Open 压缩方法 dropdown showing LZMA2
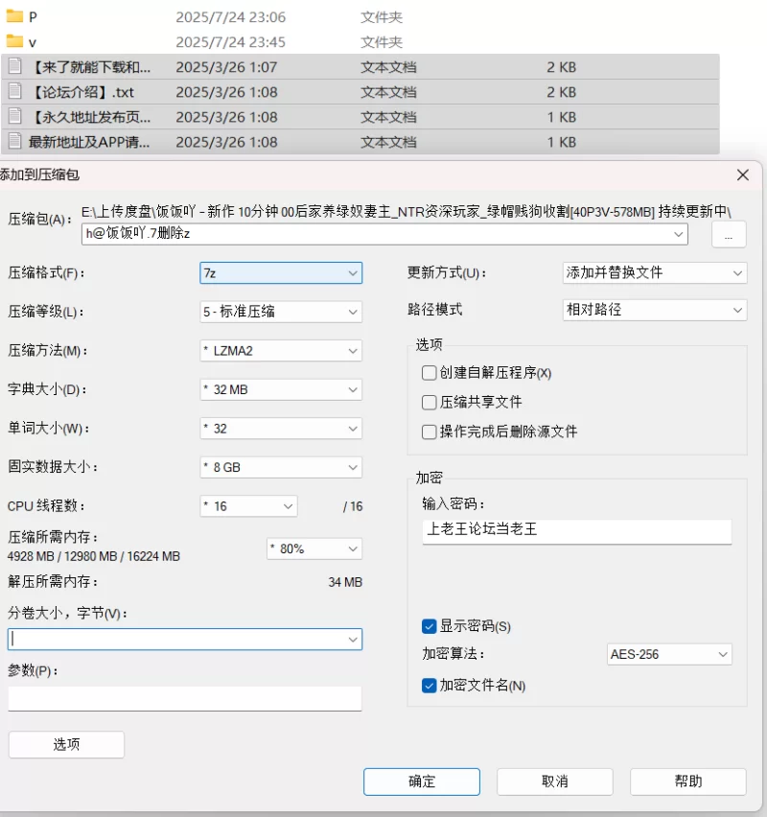Image resolution: width=767 pixels, height=817 pixels. point(281,351)
